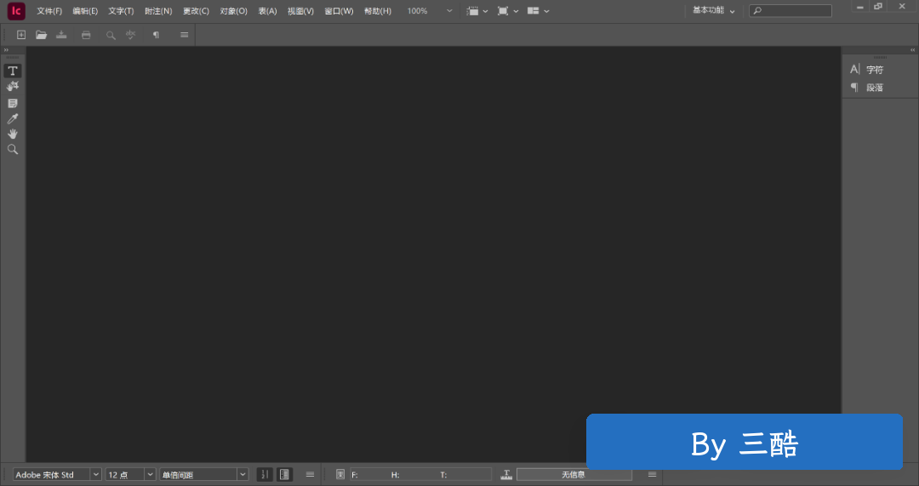Click the copyfit progress icon before 无信息

(506, 474)
